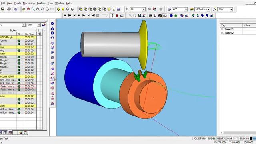Open the XYZ coordinate system dropdown
This screenshot has height=144, width=256.
(186, 10)
